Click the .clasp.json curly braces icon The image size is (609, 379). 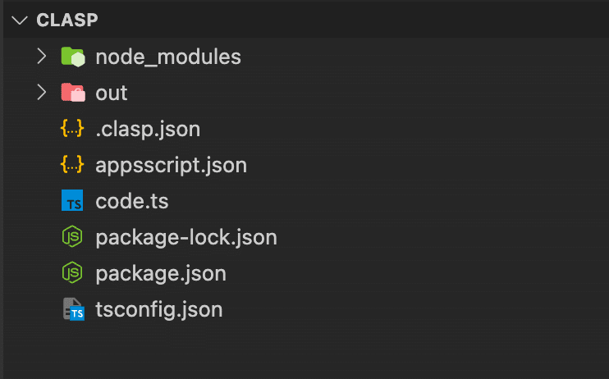pyautogui.click(x=72, y=129)
